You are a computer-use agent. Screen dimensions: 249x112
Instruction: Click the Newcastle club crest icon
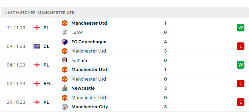point(65,88)
